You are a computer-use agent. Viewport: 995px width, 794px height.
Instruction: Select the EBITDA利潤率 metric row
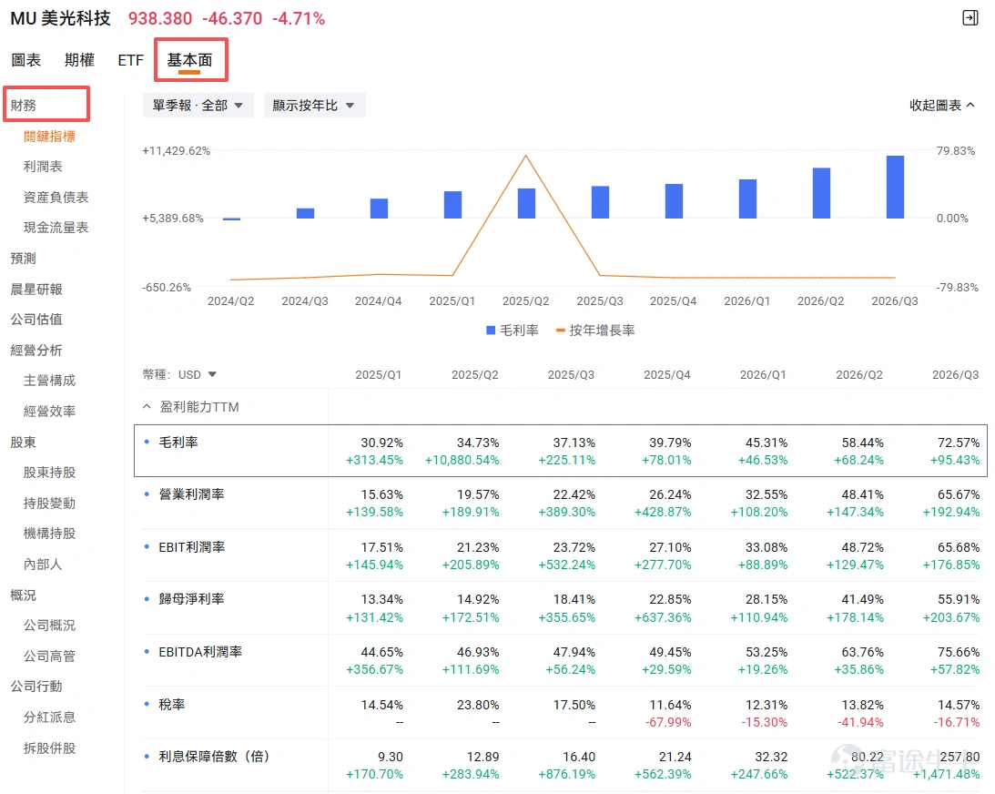pyautogui.click(x=561, y=660)
